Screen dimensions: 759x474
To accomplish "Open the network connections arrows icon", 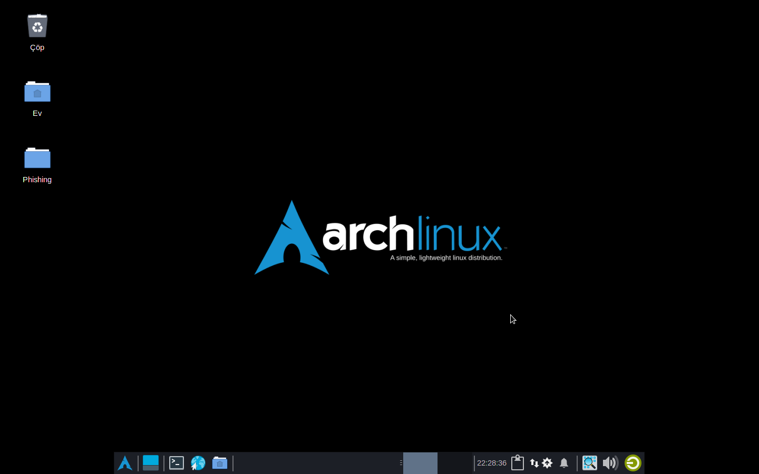I will pos(534,463).
